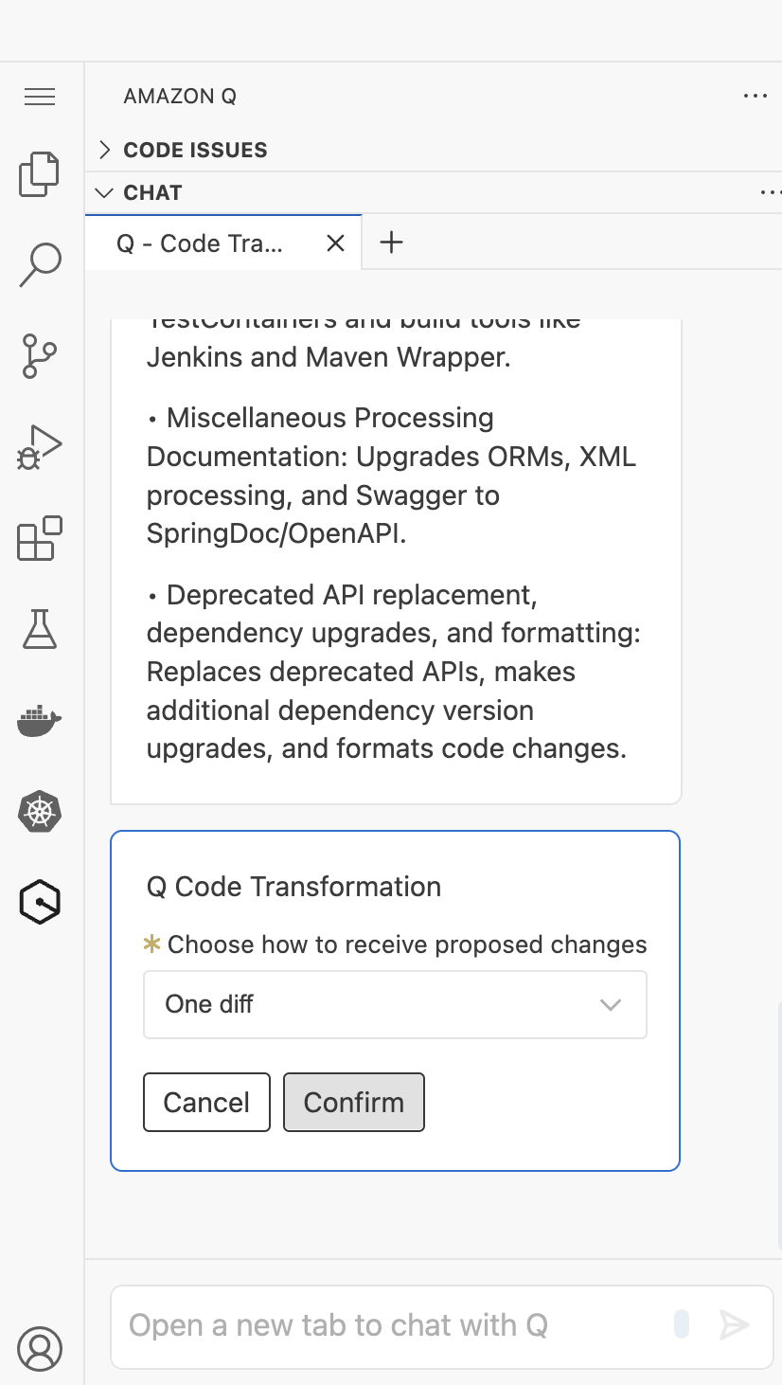The height and width of the screenshot is (1385, 782).
Task: Open the Search view in the activity bar
Action: [39, 262]
